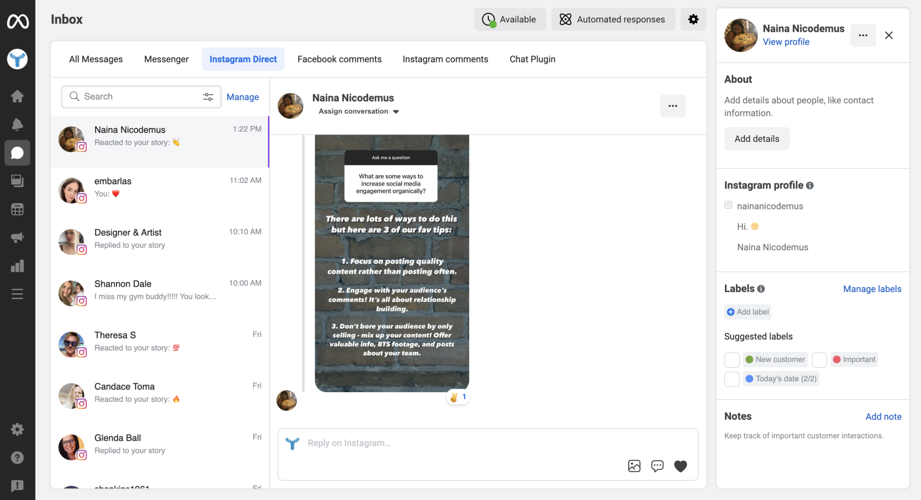This screenshot has height=500, width=921.
Task: Send a heart with heart icon
Action: point(680,466)
